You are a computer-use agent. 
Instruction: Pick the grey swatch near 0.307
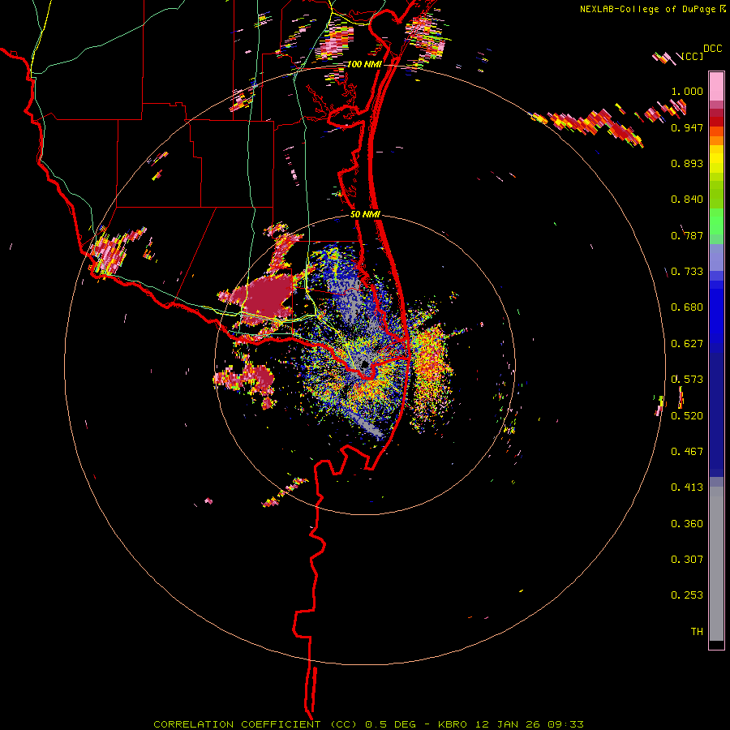(716, 564)
